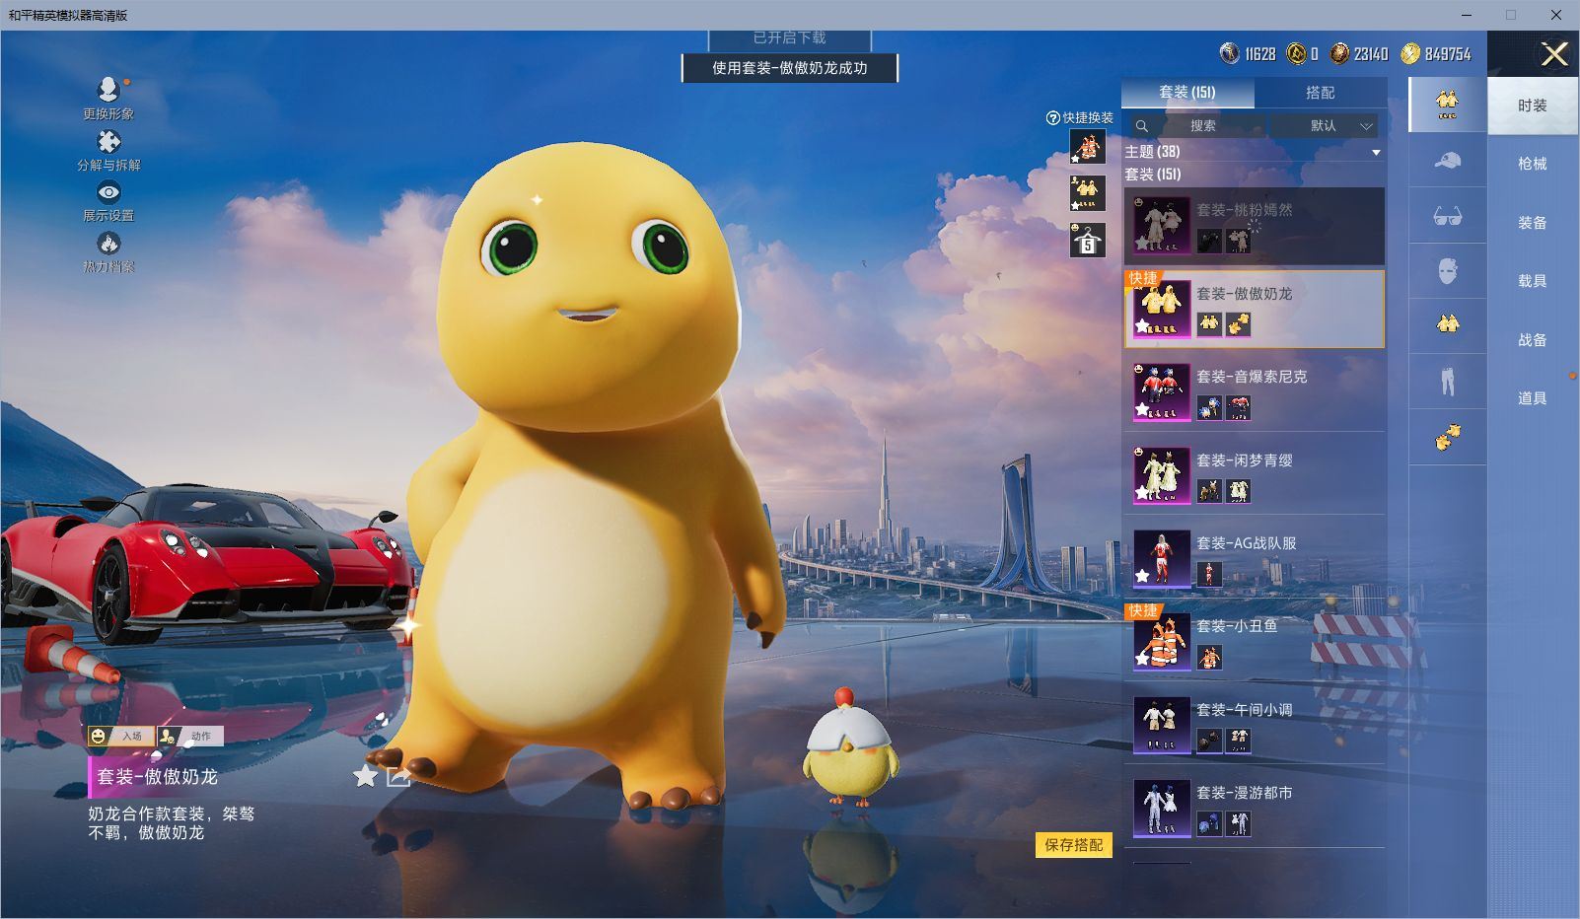The height and width of the screenshot is (919, 1580).
Task: Select the face mask category icon
Action: click(1447, 271)
